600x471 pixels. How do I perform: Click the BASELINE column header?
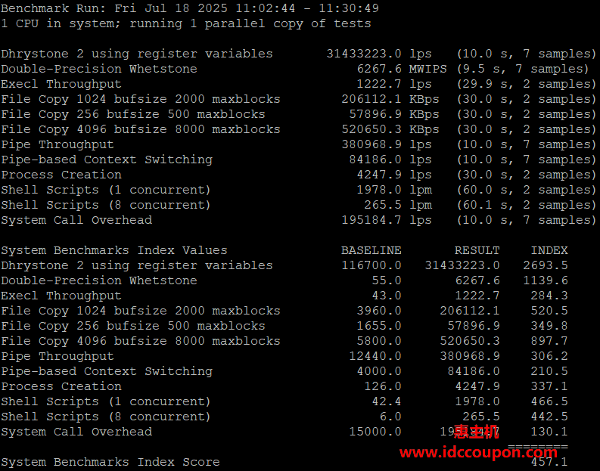pyautogui.click(x=372, y=250)
